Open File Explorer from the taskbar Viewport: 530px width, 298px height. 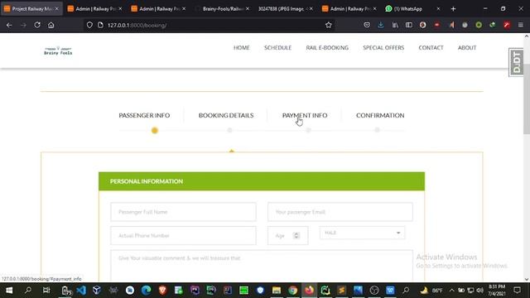tap(277, 291)
